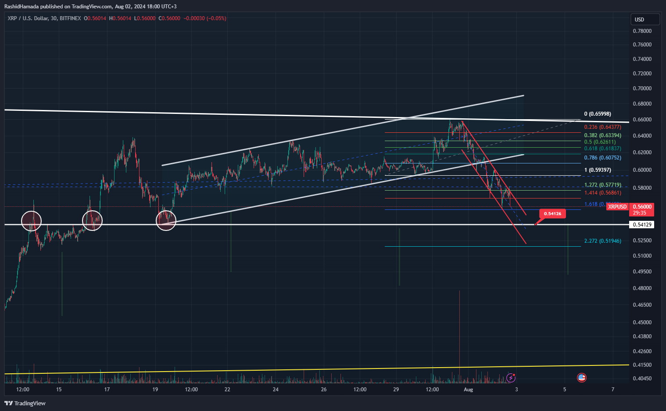Click the high value H0.56014
The image size is (666, 411).
point(120,18)
